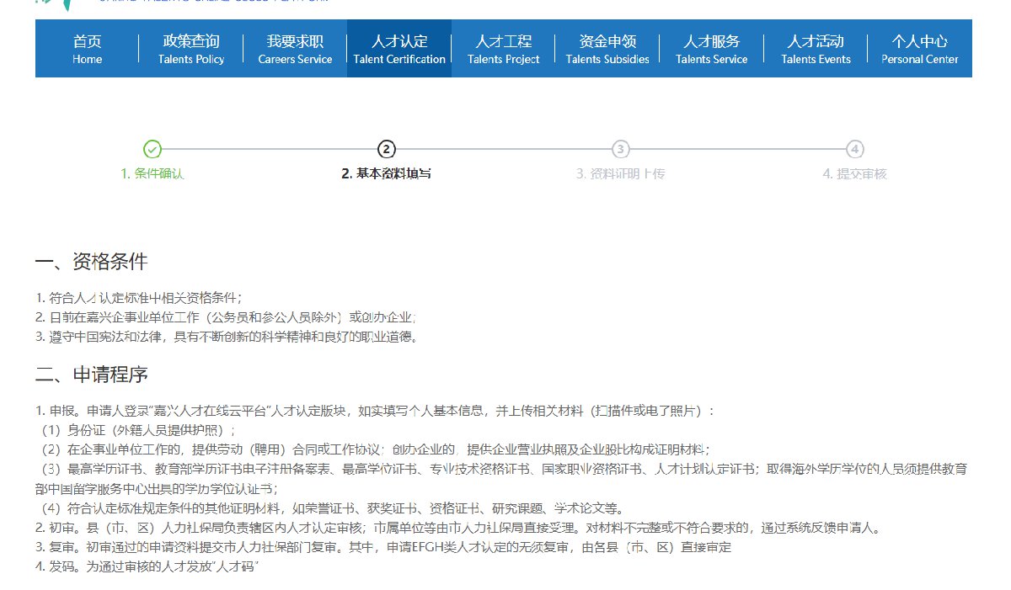Image resolution: width=1011 pixels, height=590 pixels.
Task: Select the '1. 条件确认' step label
Action: (x=152, y=174)
